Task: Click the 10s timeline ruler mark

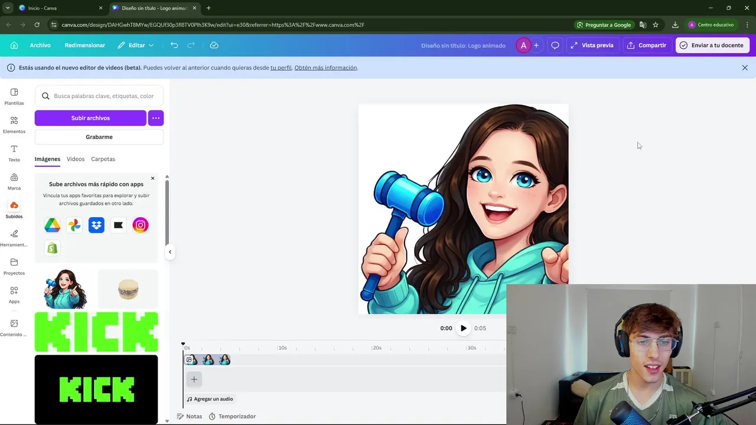Action: click(282, 348)
